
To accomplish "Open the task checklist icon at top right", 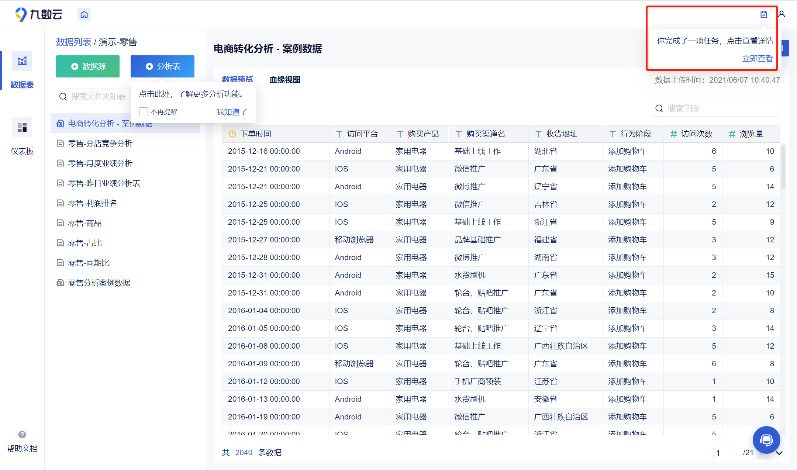I will pos(764,14).
